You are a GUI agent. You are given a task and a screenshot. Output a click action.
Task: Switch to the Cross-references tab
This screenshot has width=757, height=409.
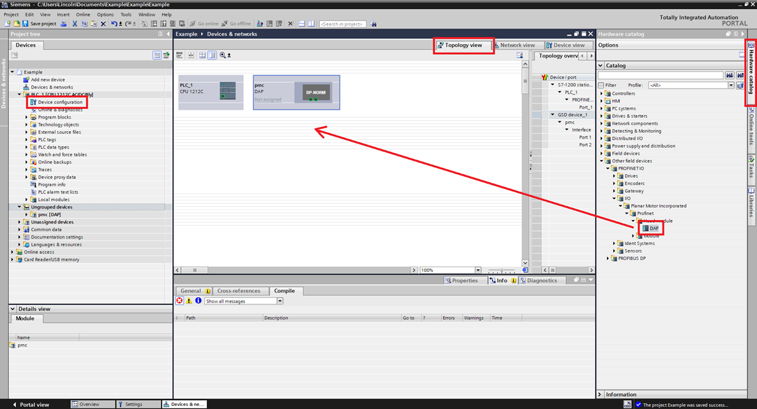tap(239, 291)
